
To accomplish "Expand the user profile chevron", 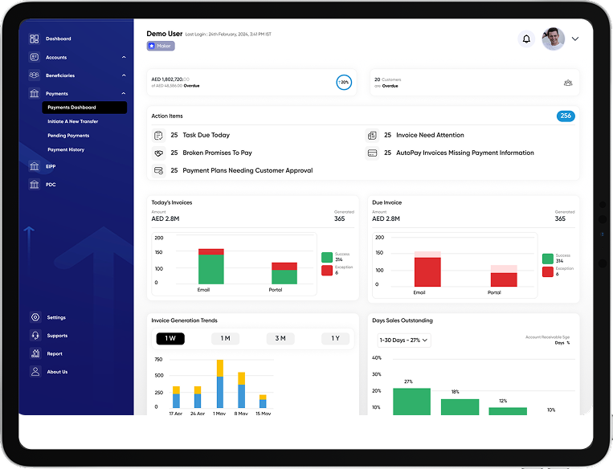I will pyautogui.click(x=575, y=39).
